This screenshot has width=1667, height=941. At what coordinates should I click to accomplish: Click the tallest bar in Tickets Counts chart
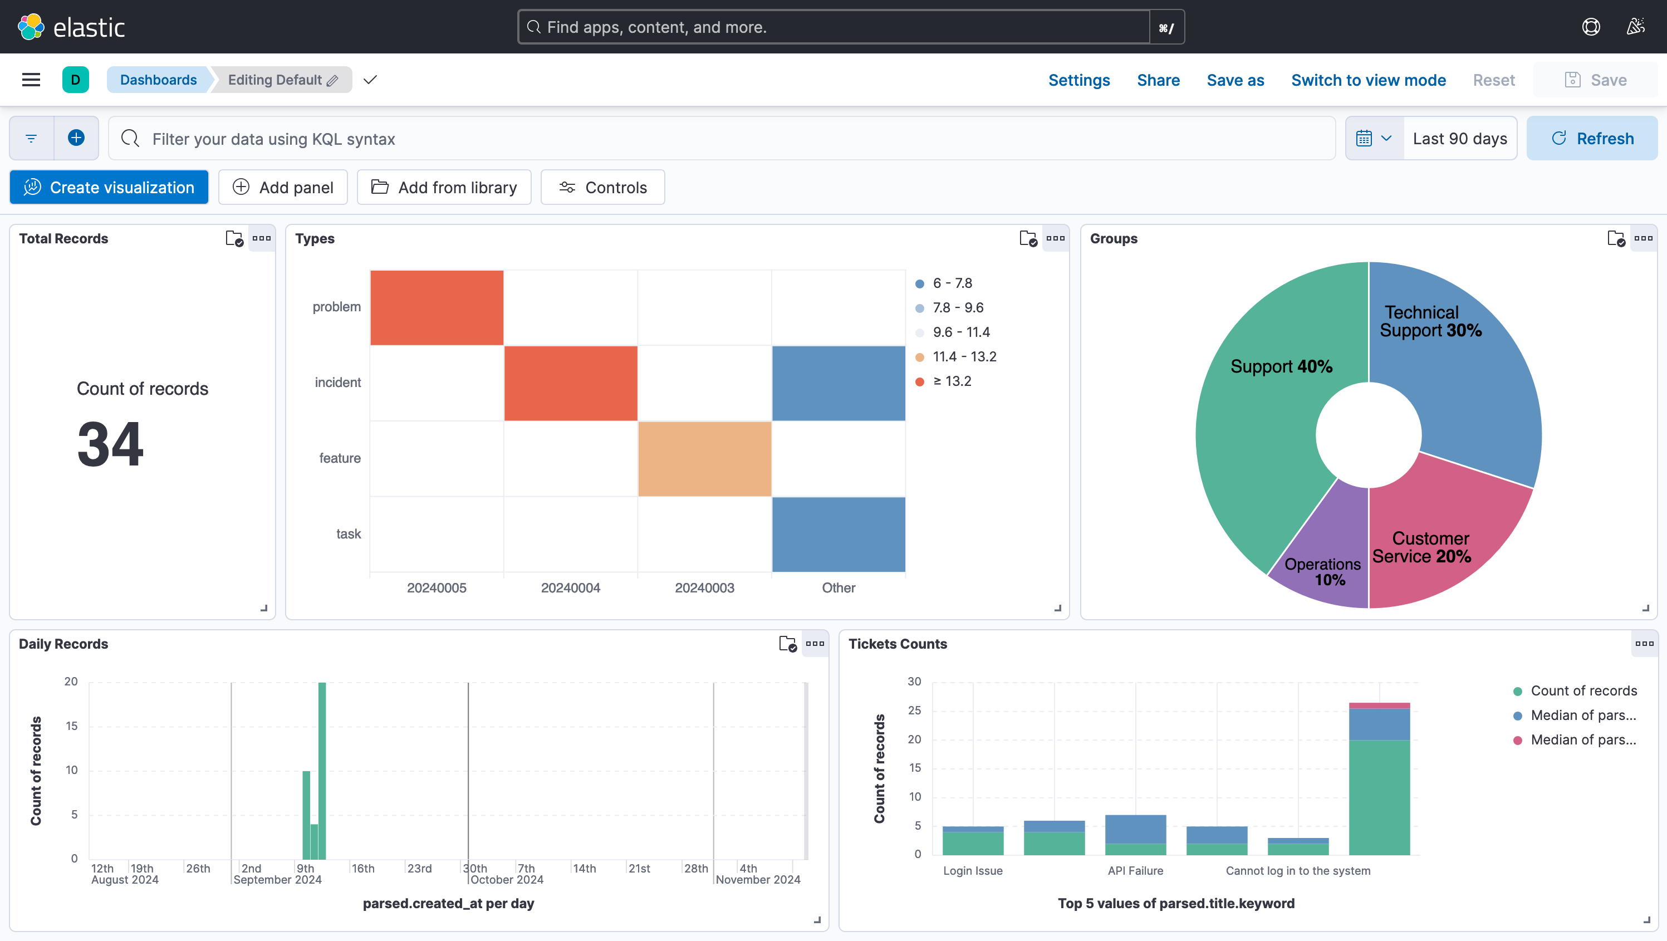click(x=1379, y=779)
